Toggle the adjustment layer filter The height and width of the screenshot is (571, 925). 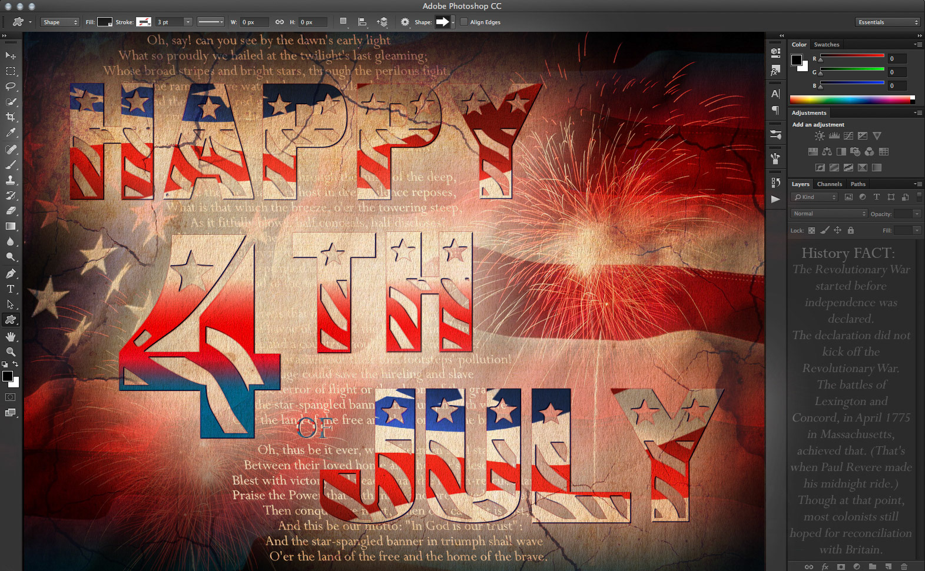click(x=863, y=197)
